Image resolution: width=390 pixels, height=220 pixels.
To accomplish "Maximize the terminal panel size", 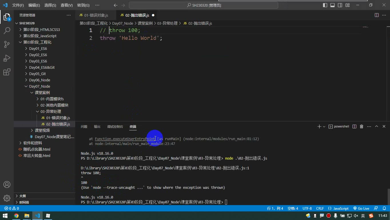I will [377, 126].
